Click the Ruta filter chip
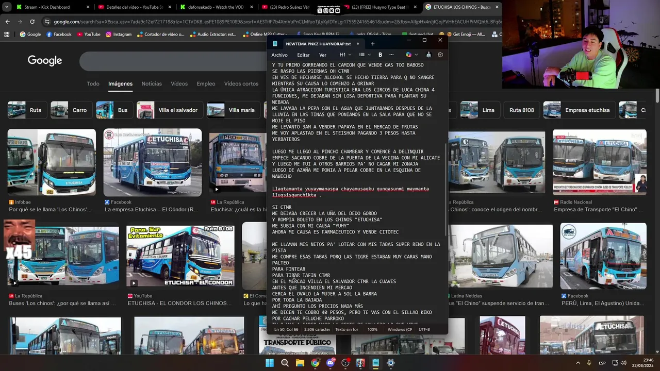 [27, 110]
